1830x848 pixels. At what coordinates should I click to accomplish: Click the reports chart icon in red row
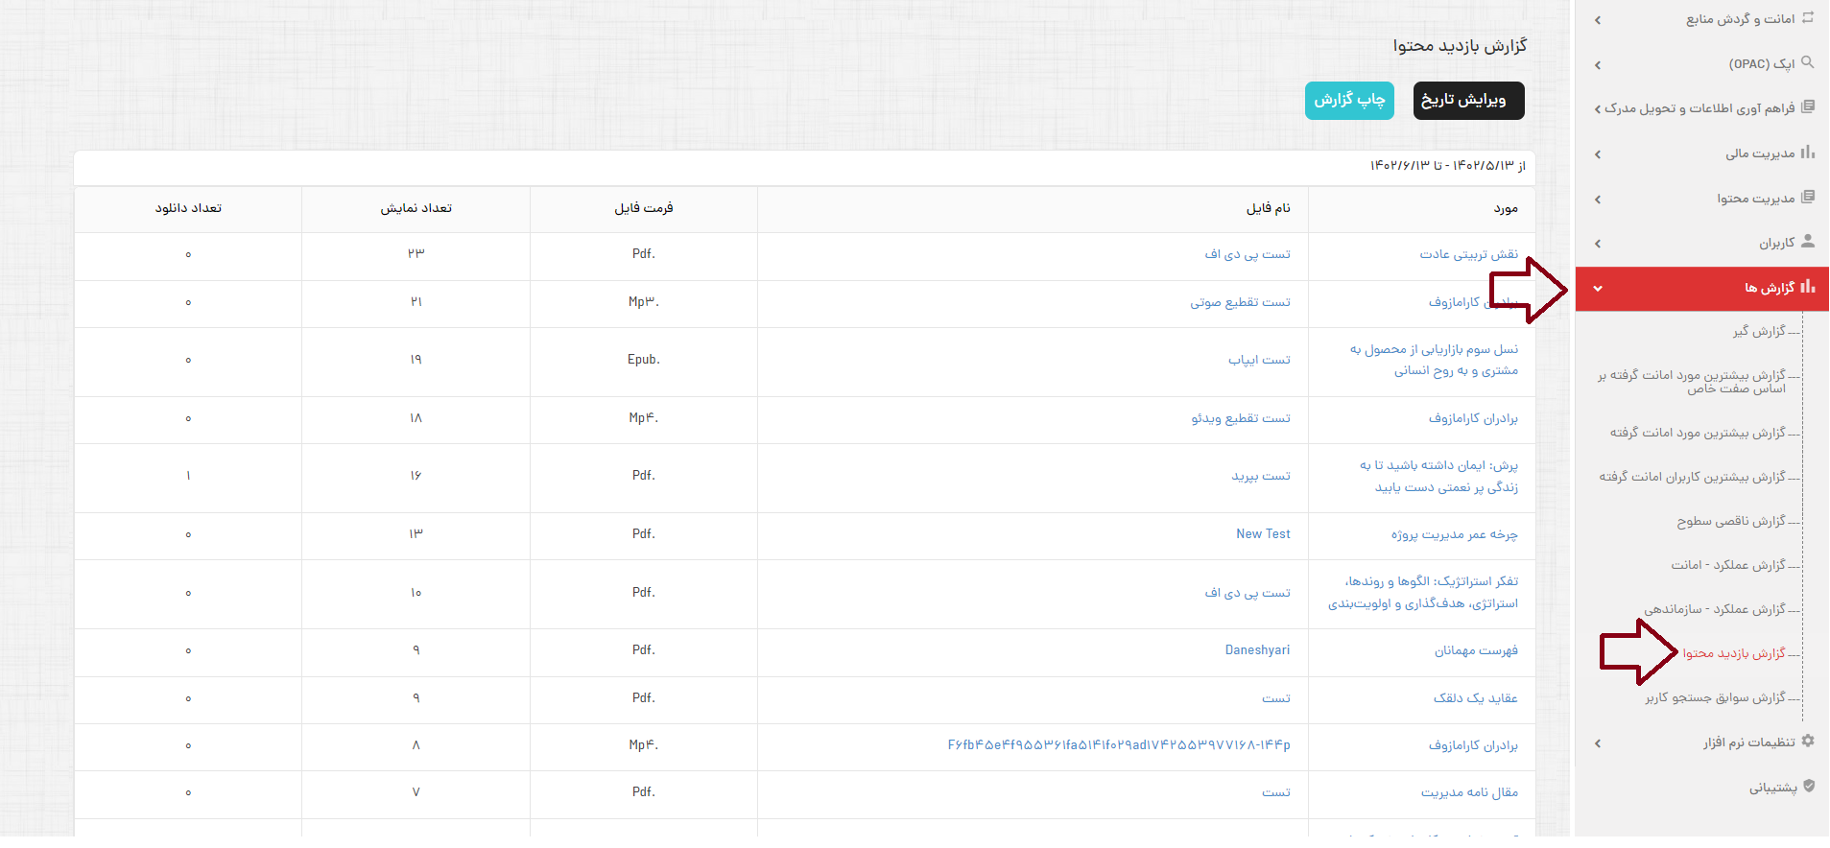coord(1808,287)
